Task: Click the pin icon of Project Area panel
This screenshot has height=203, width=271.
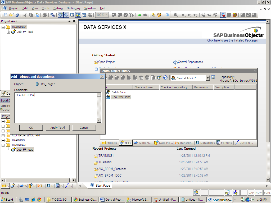Action: [70, 21]
